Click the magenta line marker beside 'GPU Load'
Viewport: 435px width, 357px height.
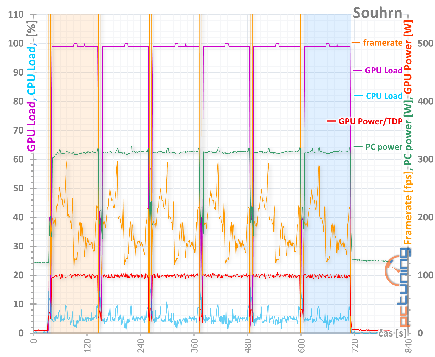pos(358,70)
